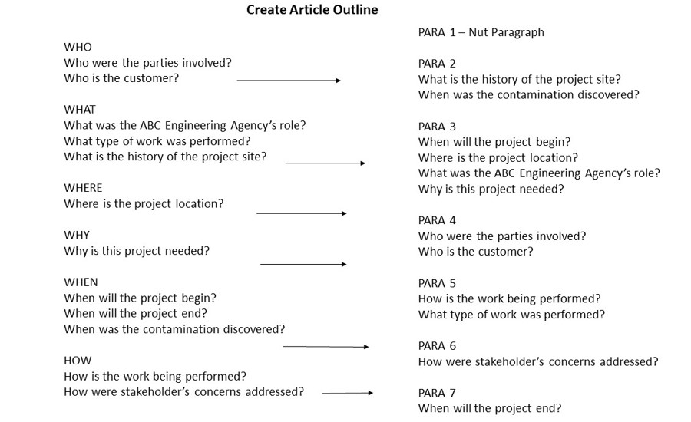691x422 pixels.
Task: Click the arrow below the WHY question
Action: tap(303, 264)
